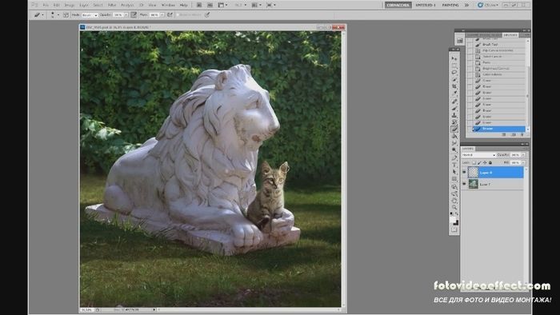The image size is (560, 315).
Task: Select the History Brush tool
Action: 454,122
